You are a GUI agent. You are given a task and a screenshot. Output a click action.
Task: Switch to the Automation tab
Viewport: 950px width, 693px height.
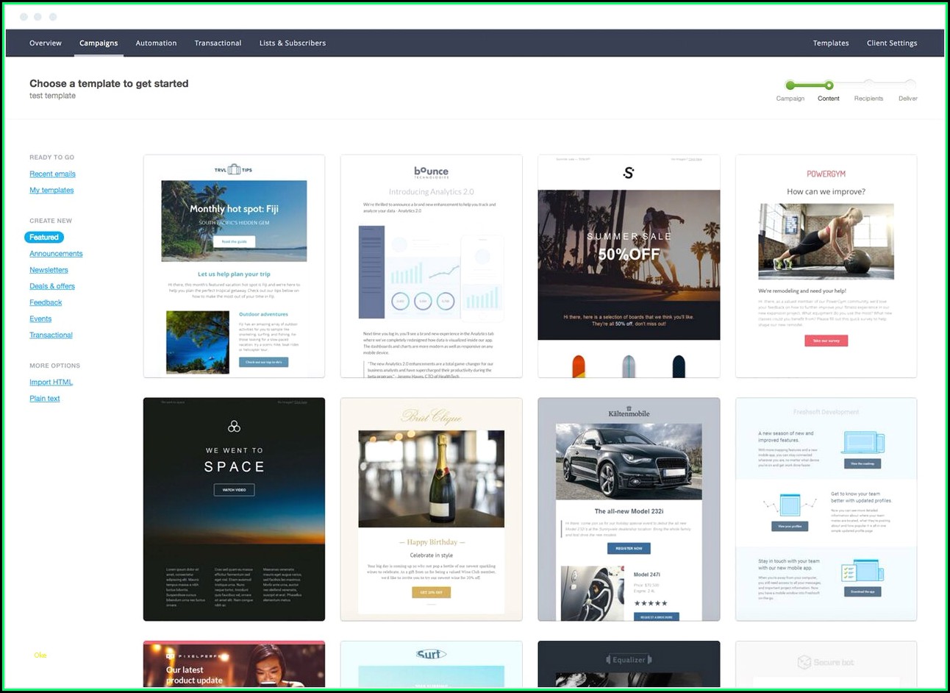click(x=156, y=43)
